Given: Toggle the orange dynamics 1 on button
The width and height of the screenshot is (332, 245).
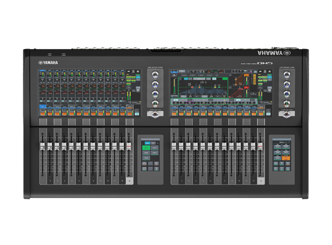Looking at the screenshot, I should pyautogui.click(x=246, y=75).
